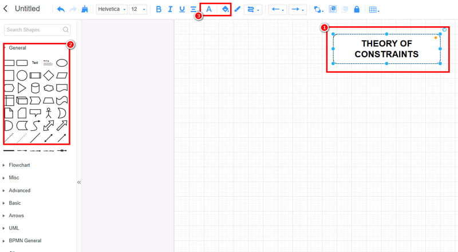
Task: Click the undo arrow in toolbar
Action: click(x=61, y=9)
